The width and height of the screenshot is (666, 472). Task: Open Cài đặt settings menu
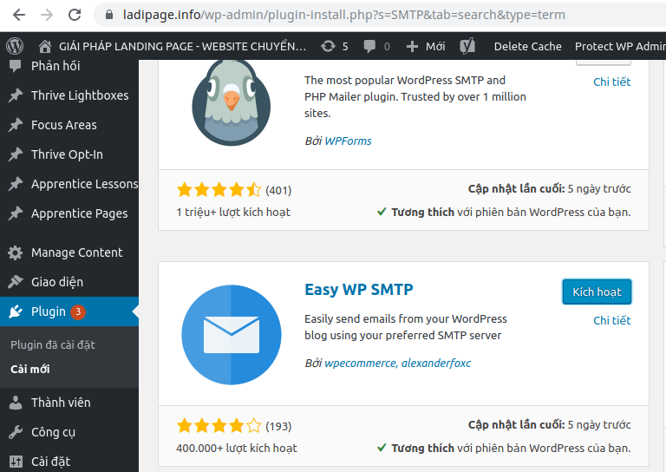[x=50, y=462]
